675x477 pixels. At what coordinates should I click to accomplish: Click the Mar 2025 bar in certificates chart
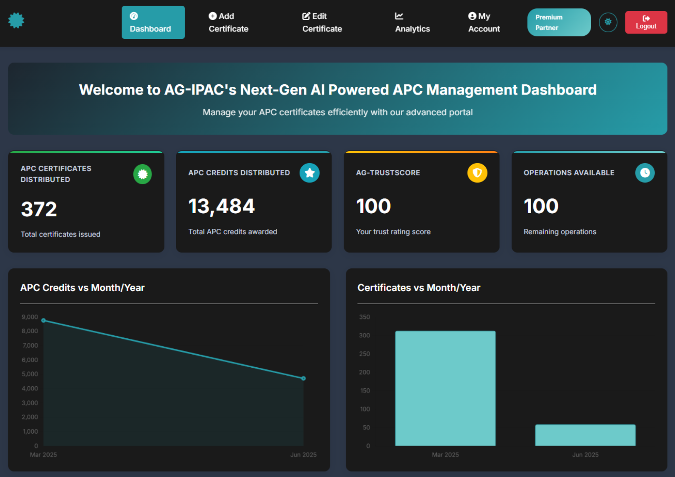pos(446,386)
